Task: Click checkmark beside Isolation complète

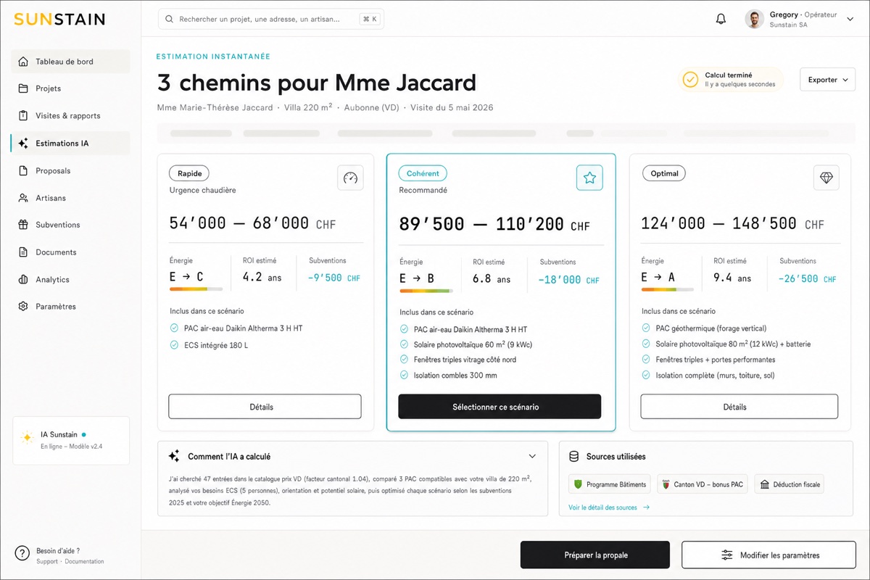Action: [646, 376]
